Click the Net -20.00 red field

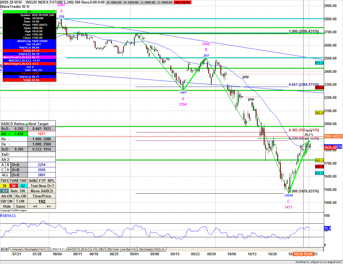click(183, 2)
